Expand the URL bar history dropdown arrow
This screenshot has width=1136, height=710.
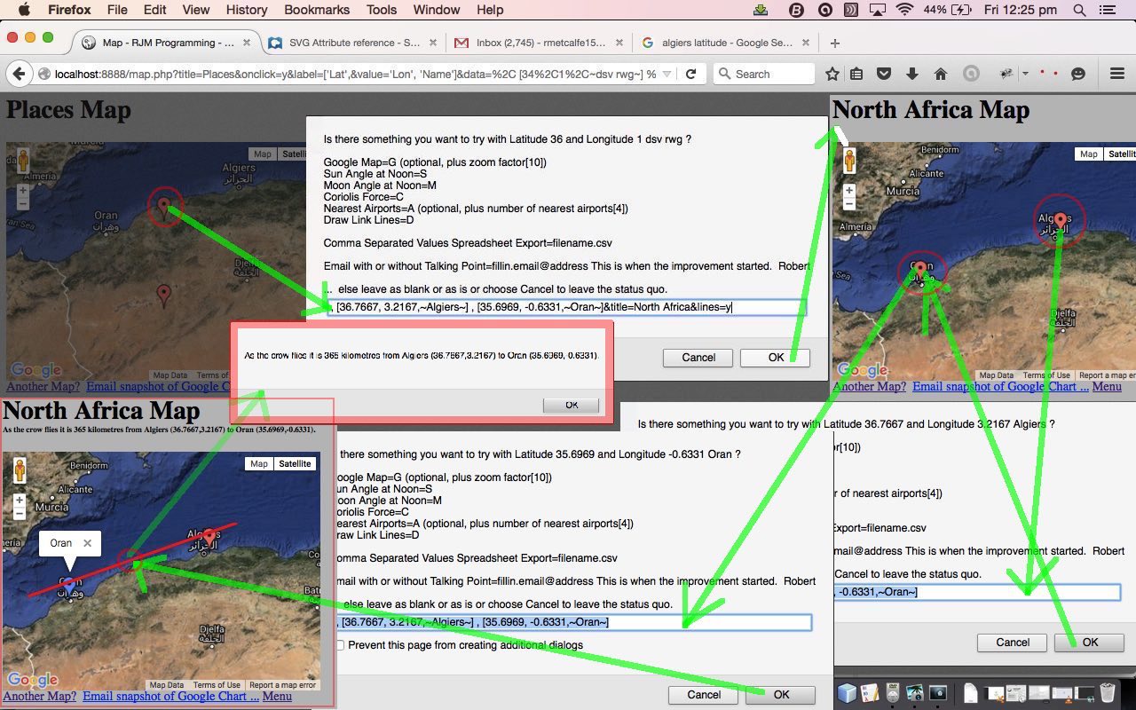[x=667, y=74]
